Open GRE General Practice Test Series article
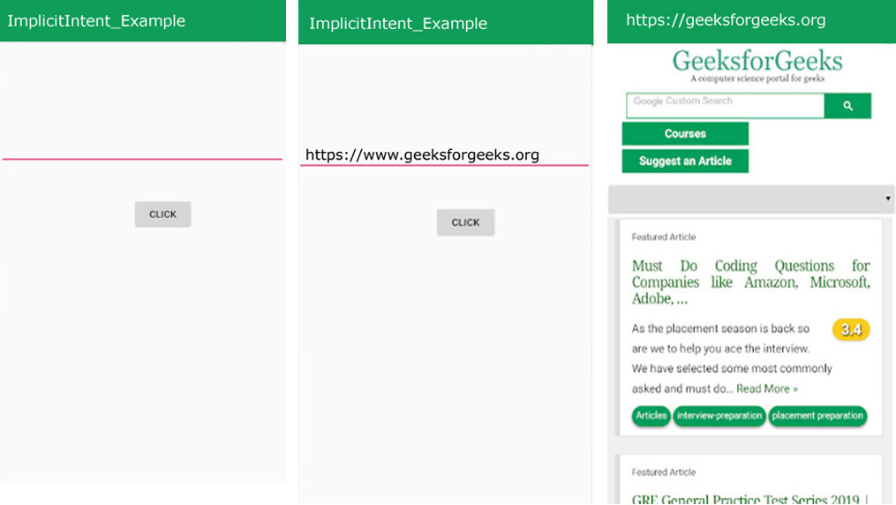Image resolution: width=896 pixels, height=505 pixels. 750,499
